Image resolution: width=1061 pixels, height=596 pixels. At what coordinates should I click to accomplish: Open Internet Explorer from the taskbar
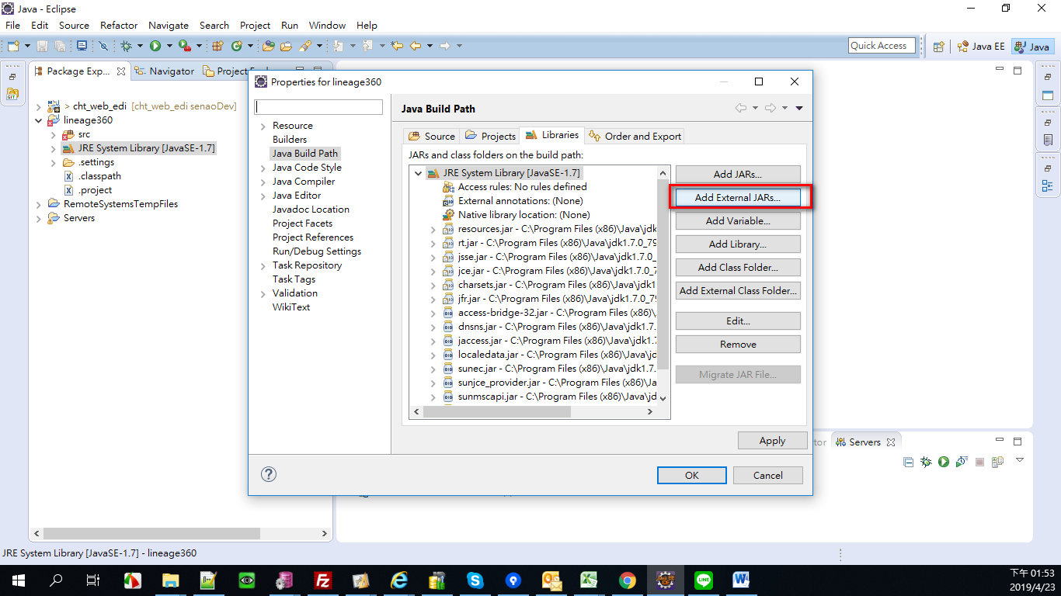click(x=399, y=580)
